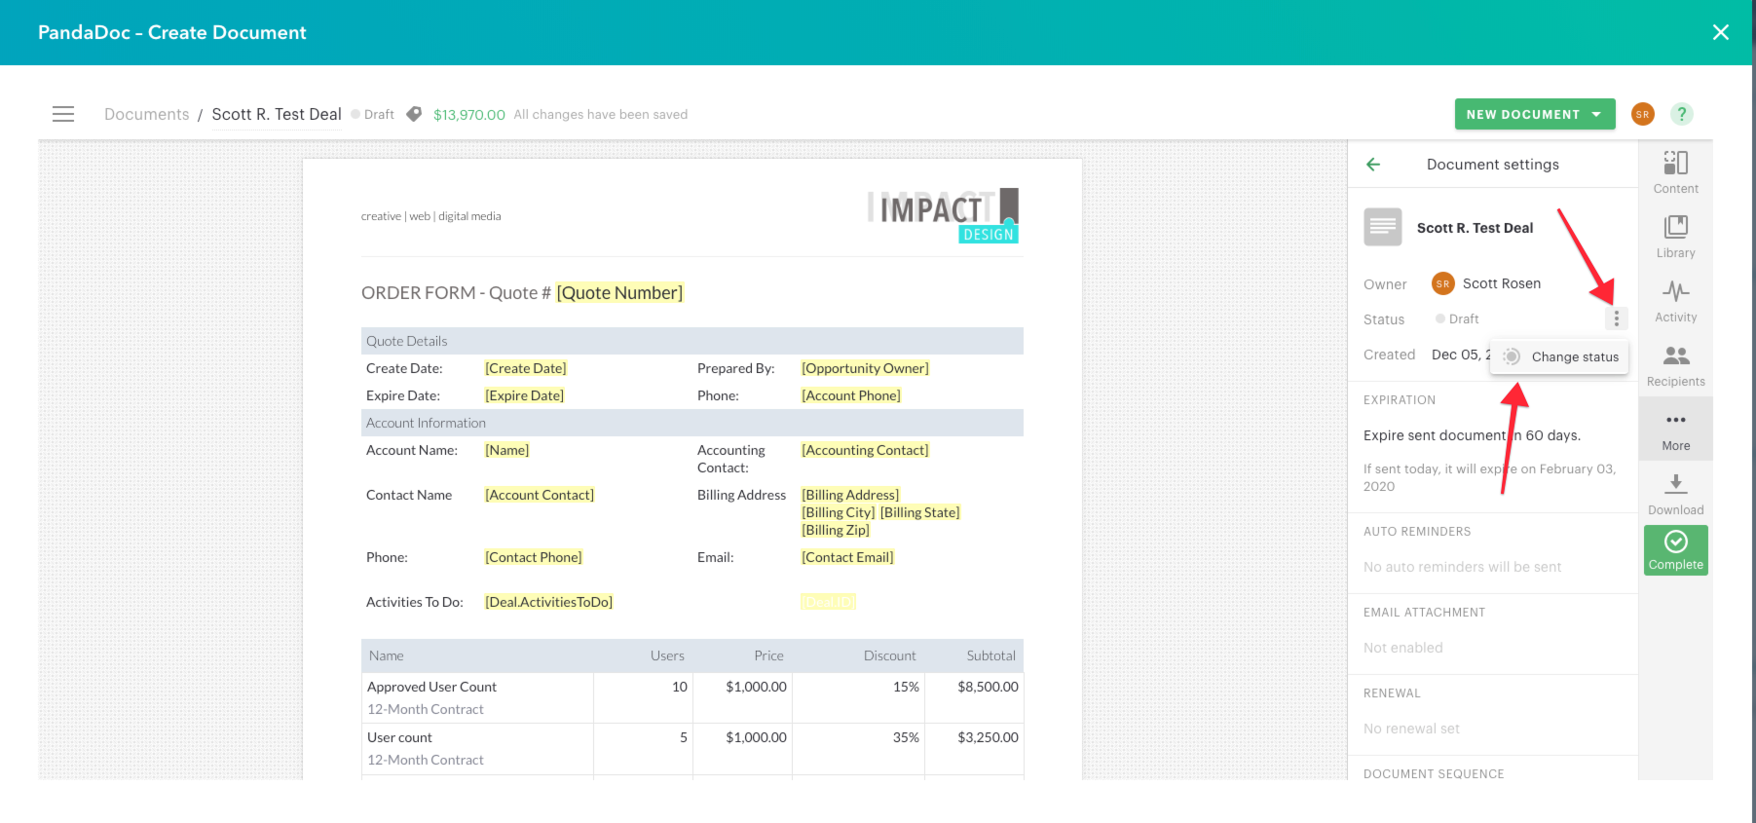Click the Expire sent document setting
The image size is (1756, 823).
[x=1472, y=435]
